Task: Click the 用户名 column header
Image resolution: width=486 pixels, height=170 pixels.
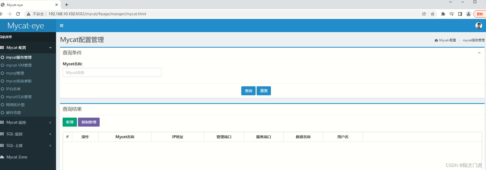Action: tap(343, 137)
